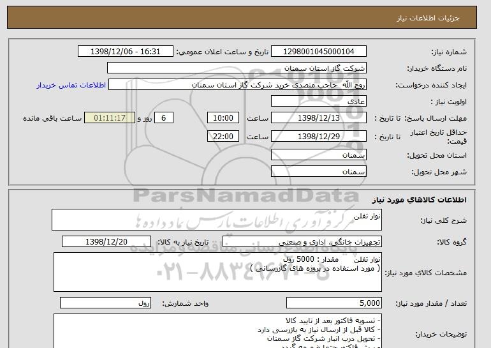Click the countdown timer 01:11:17
Viewport: 491px width, 348px height.
pos(110,118)
